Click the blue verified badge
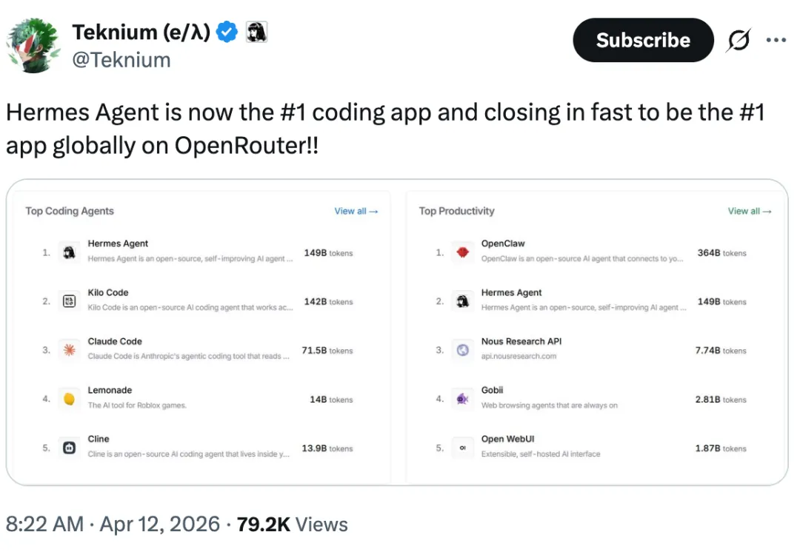Screen dimensions: 800x552 tap(227, 33)
